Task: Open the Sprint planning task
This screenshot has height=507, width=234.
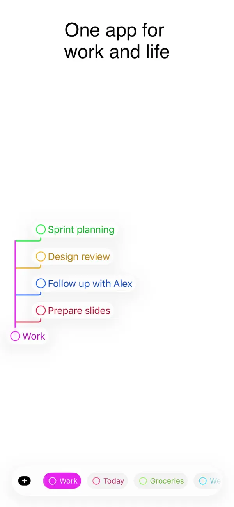Action: 81,229
